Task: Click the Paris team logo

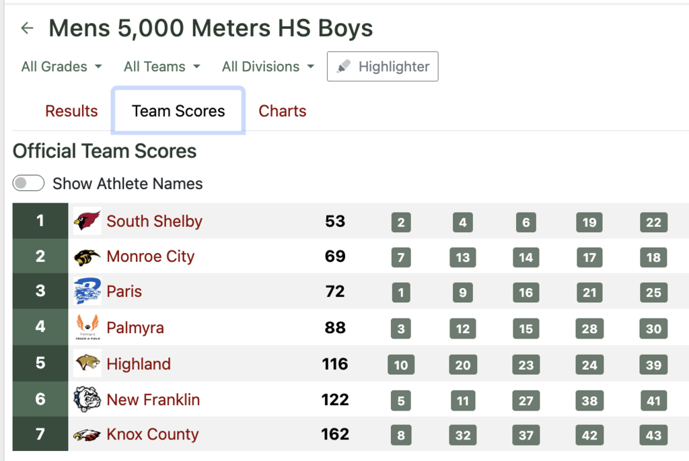Action: (87, 292)
